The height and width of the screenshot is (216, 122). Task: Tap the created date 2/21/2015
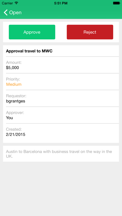click(x=16, y=134)
